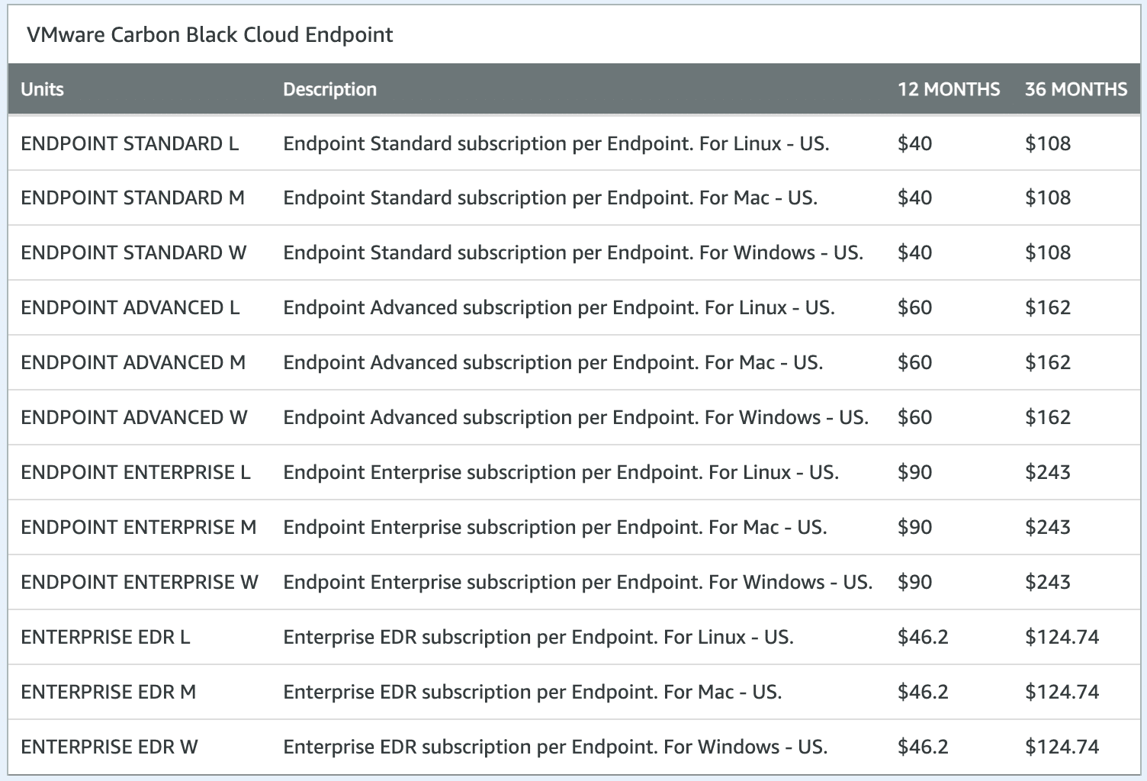The width and height of the screenshot is (1147, 781).
Task: Click the $90 price for ENDPOINT ENTERPRISE L
Action: point(914,473)
